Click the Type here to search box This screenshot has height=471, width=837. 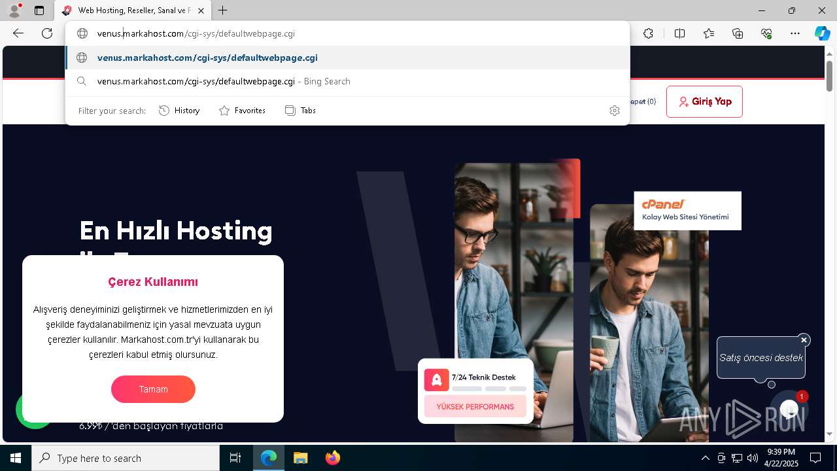coord(126,458)
